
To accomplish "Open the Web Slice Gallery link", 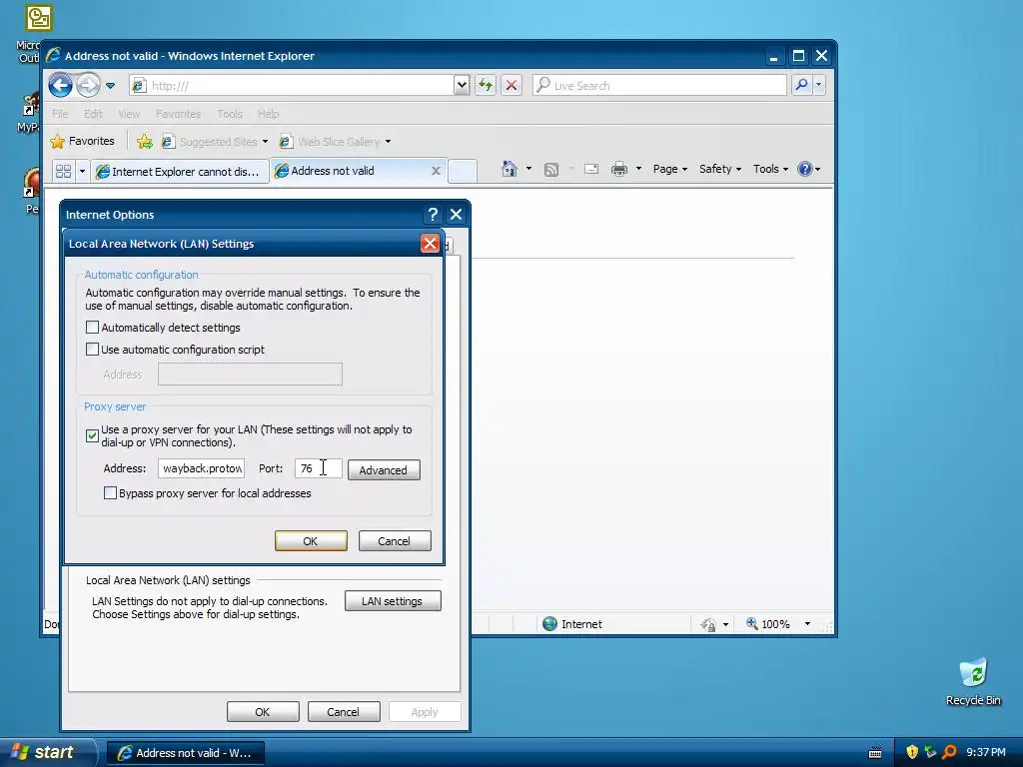I will click(x=335, y=142).
